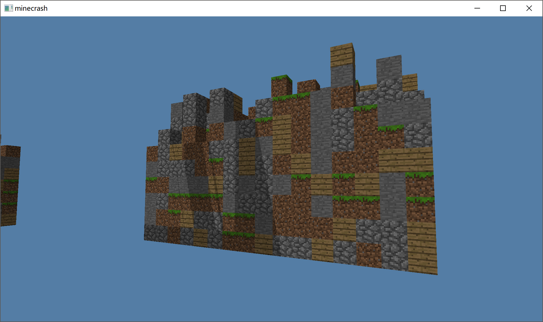
Task: Click the minecrash window title text
Action: coord(31,8)
